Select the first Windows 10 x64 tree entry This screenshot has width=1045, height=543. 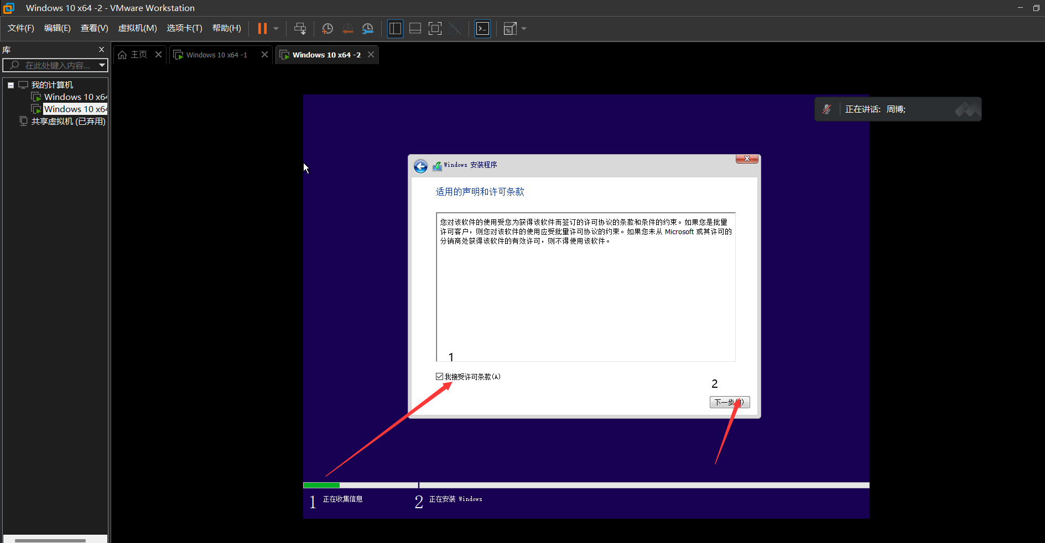76,97
